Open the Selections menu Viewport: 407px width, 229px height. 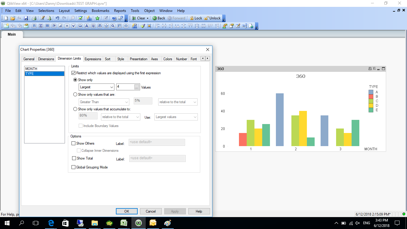(x=46, y=10)
